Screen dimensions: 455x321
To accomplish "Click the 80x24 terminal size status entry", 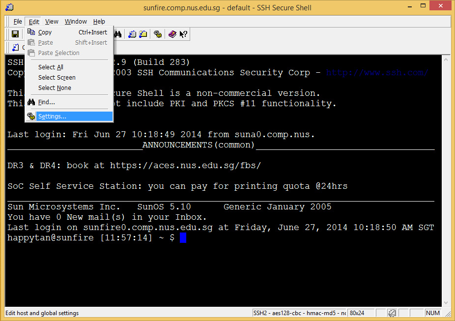I will pos(361,313).
